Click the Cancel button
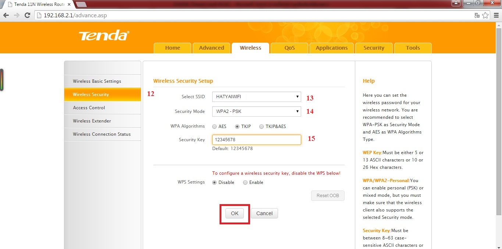 pyautogui.click(x=264, y=213)
